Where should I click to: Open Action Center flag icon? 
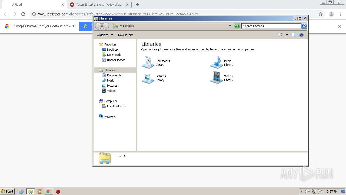click(320, 191)
